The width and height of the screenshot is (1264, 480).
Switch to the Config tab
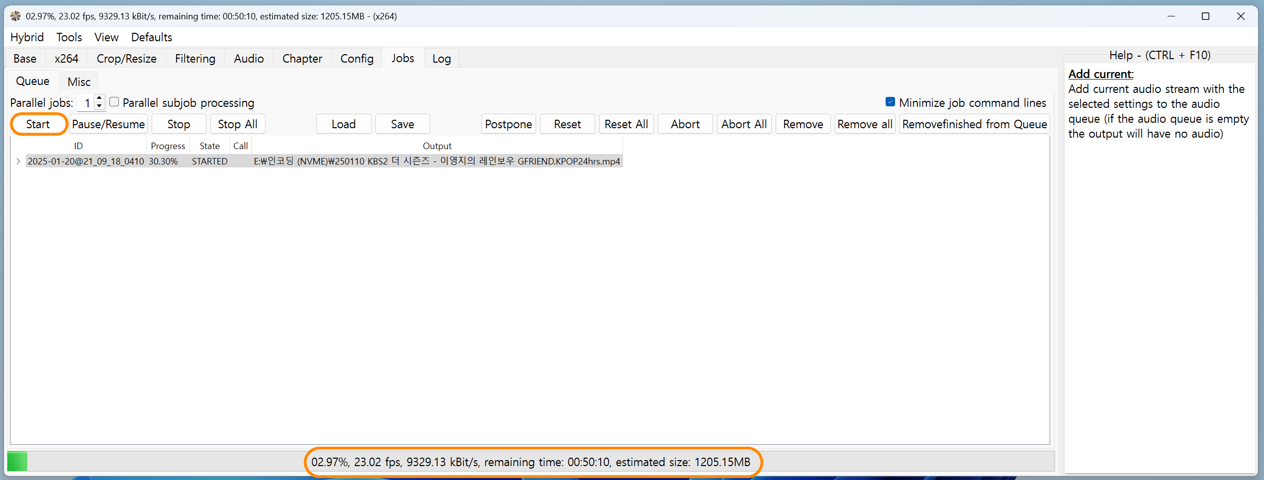click(x=357, y=59)
